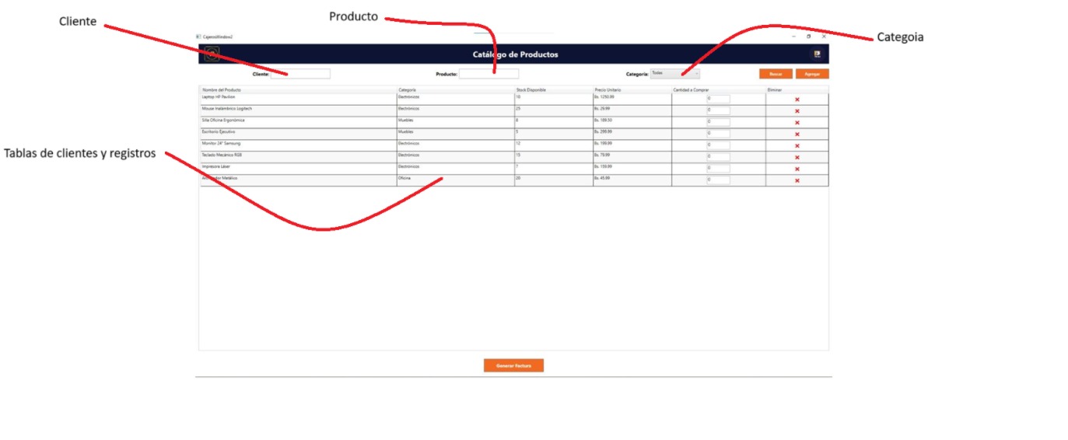Delete Silla Oficina Ergonómica row

[x=797, y=123]
